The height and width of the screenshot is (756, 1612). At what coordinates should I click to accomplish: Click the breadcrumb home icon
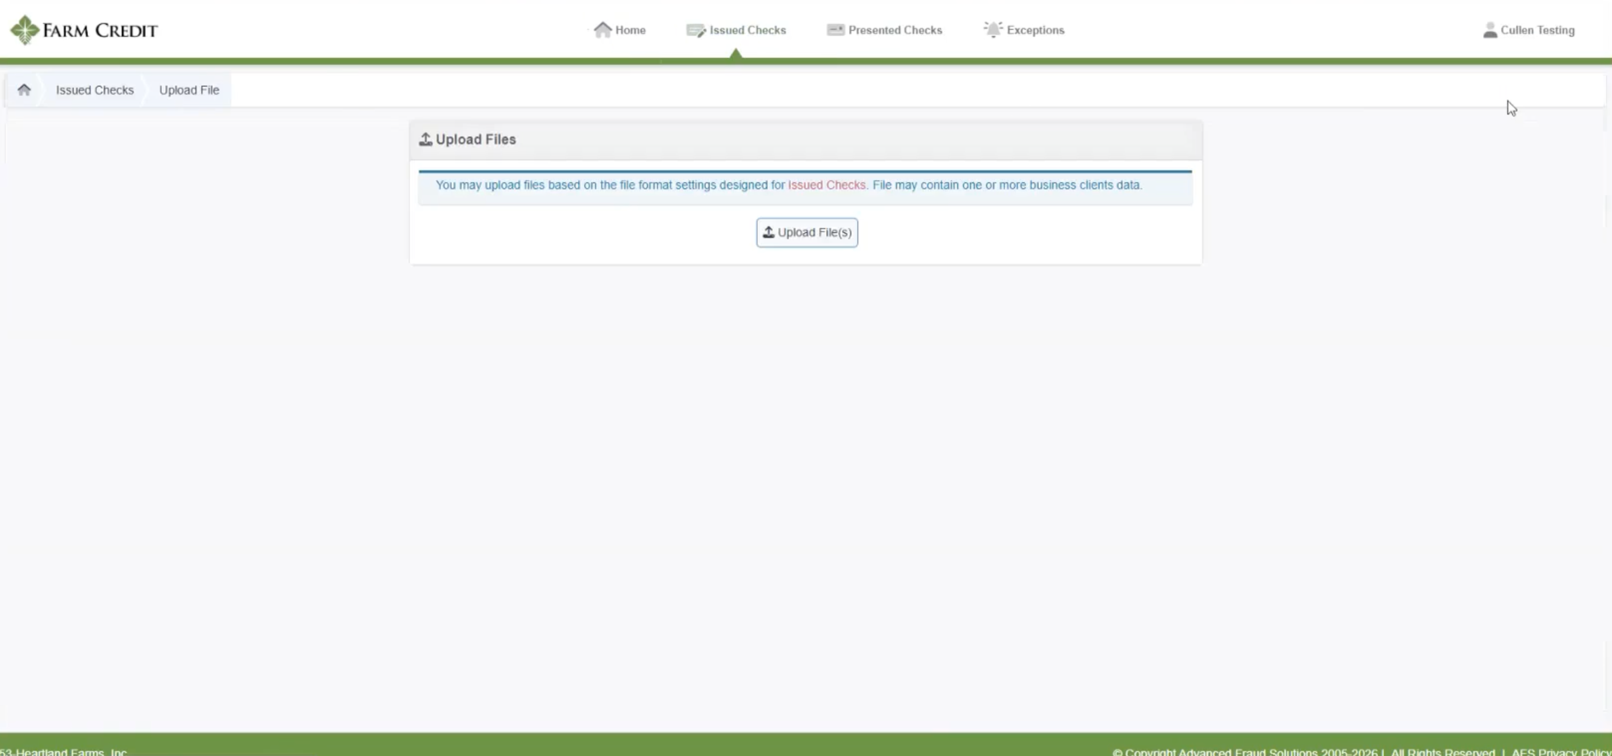(x=24, y=90)
